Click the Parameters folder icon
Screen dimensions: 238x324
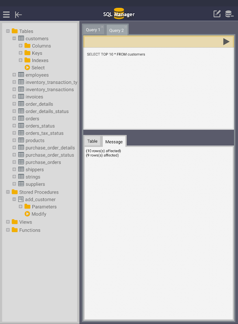point(27,207)
